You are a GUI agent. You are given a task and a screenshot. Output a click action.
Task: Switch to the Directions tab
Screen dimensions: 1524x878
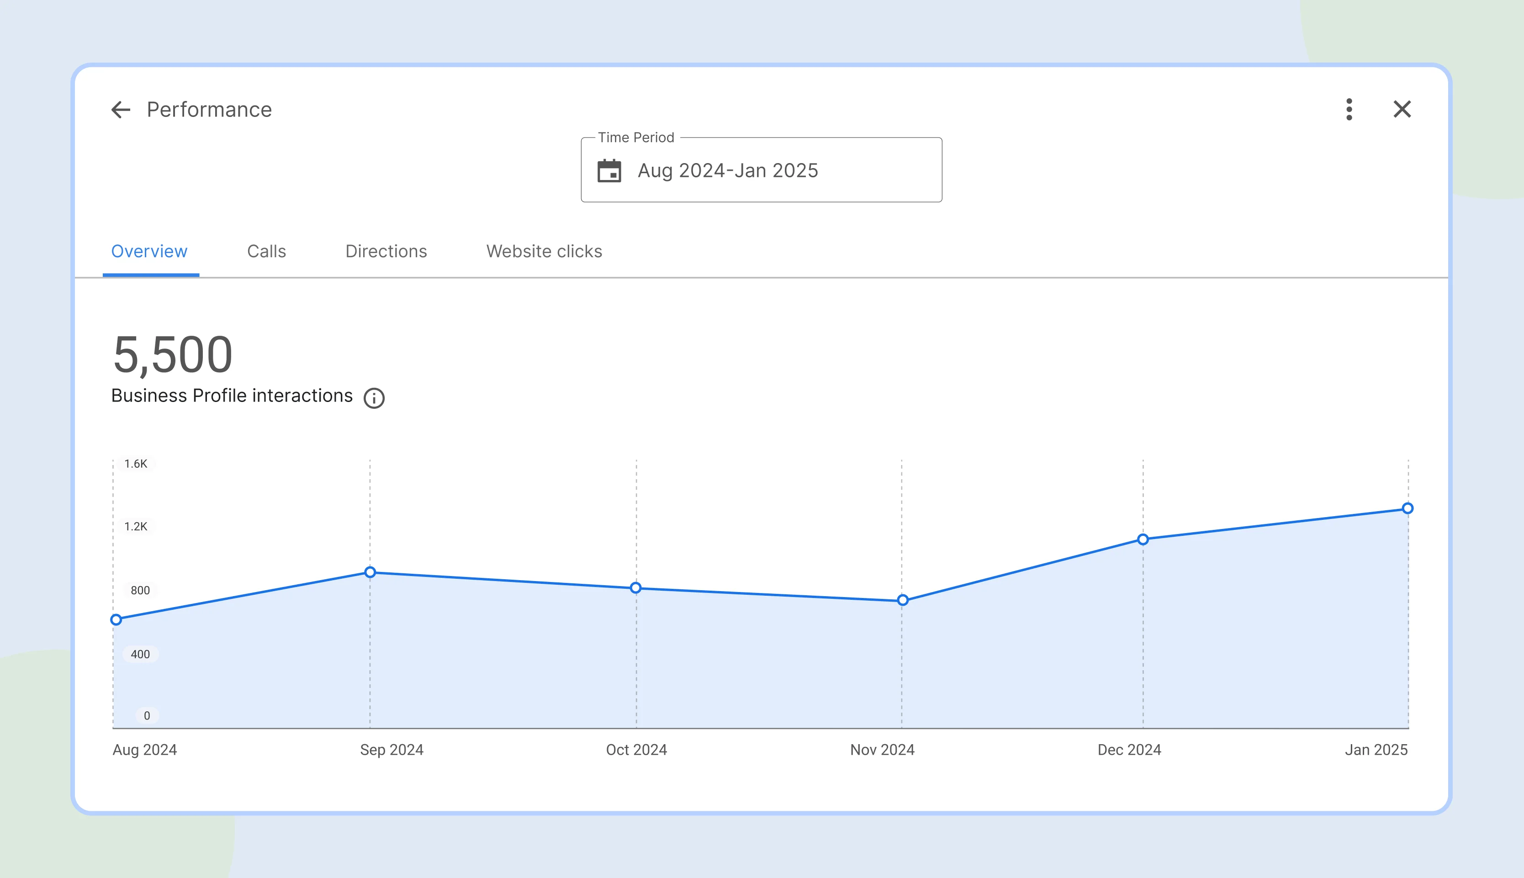pos(386,251)
